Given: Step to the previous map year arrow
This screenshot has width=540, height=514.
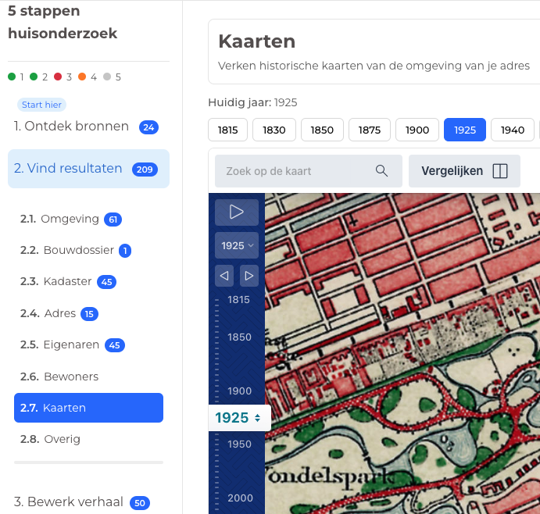Looking at the screenshot, I should (225, 276).
